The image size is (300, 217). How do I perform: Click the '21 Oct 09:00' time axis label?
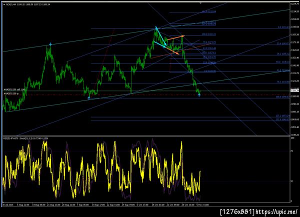pyautogui.click(x=173, y=205)
